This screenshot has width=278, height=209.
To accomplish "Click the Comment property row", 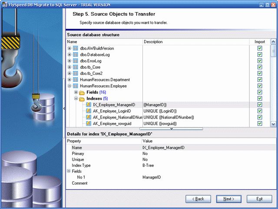I will click(171, 183).
